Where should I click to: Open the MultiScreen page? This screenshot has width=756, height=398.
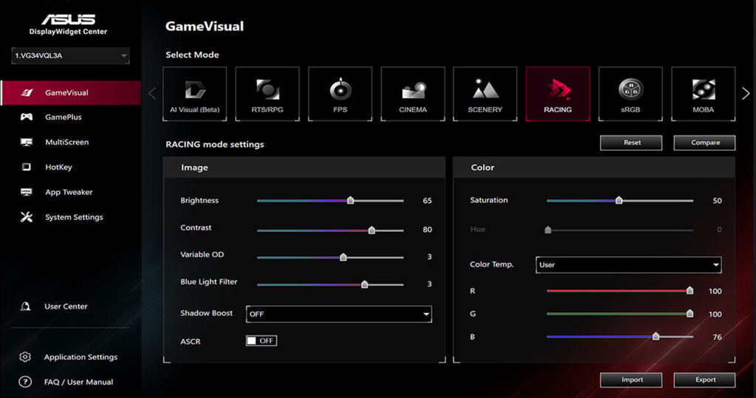click(x=67, y=142)
